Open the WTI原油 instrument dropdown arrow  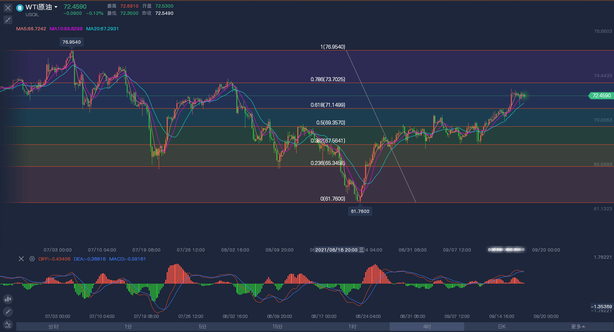click(x=56, y=7)
